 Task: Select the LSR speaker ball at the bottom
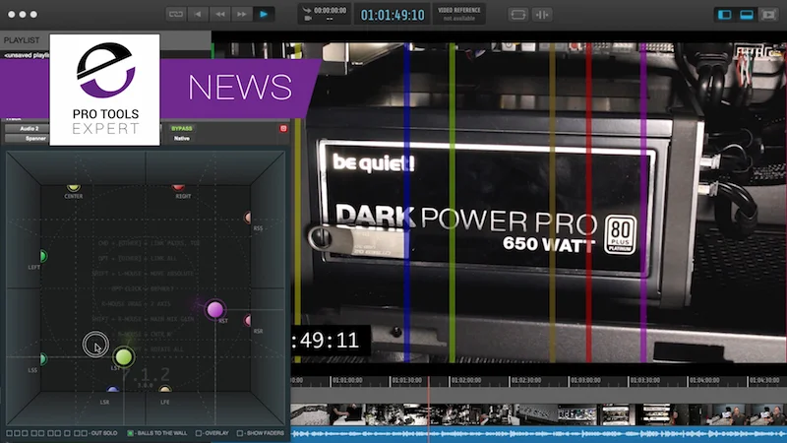(113, 389)
